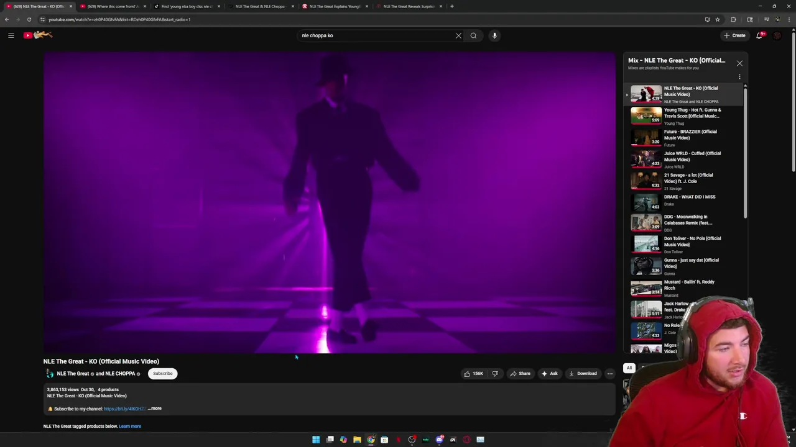Open the YouTube hamburger guide menu

(11, 35)
